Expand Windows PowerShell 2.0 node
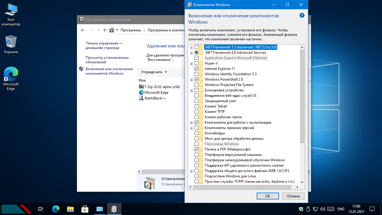The image size is (382, 215). click(x=191, y=79)
